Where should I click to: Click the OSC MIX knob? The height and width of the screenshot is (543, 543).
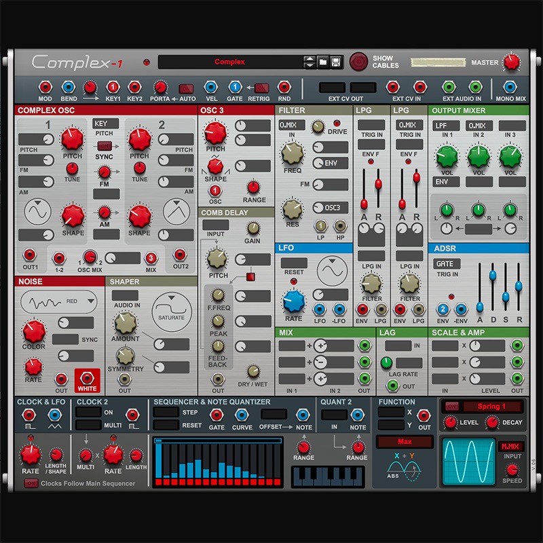coord(90,257)
